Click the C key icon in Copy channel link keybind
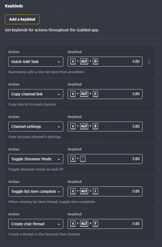Image resolution: width=162 pixels, height=247 pixels. tap(95, 94)
